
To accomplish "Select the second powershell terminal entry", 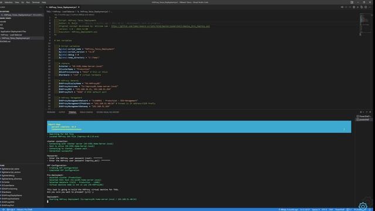I will 364,120.
